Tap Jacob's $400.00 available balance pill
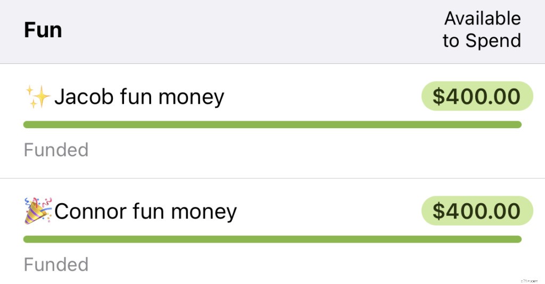This screenshot has width=545, height=284. pos(477,97)
